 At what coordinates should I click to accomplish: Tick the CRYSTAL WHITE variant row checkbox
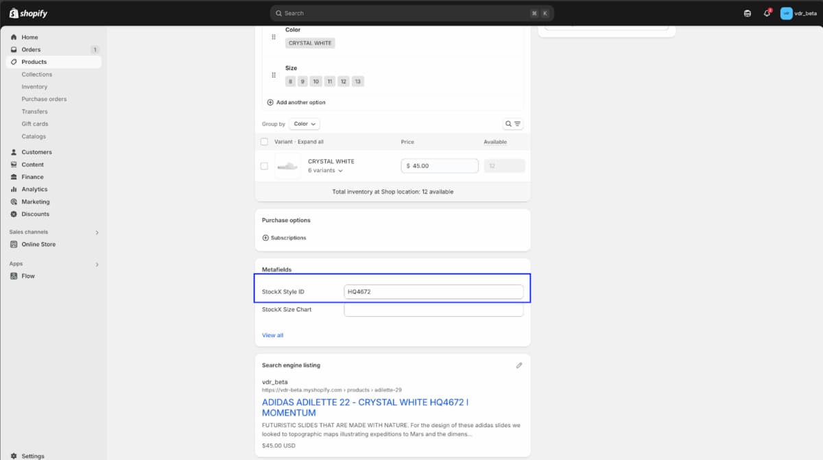(265, 166)
